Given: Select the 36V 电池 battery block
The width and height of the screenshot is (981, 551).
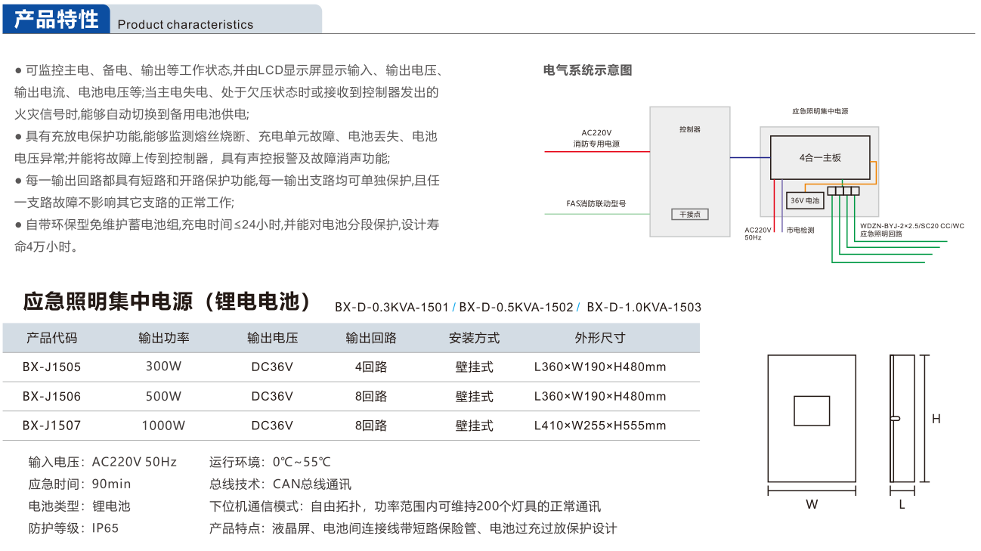Looking at the screenshot, I should point(804,201).
